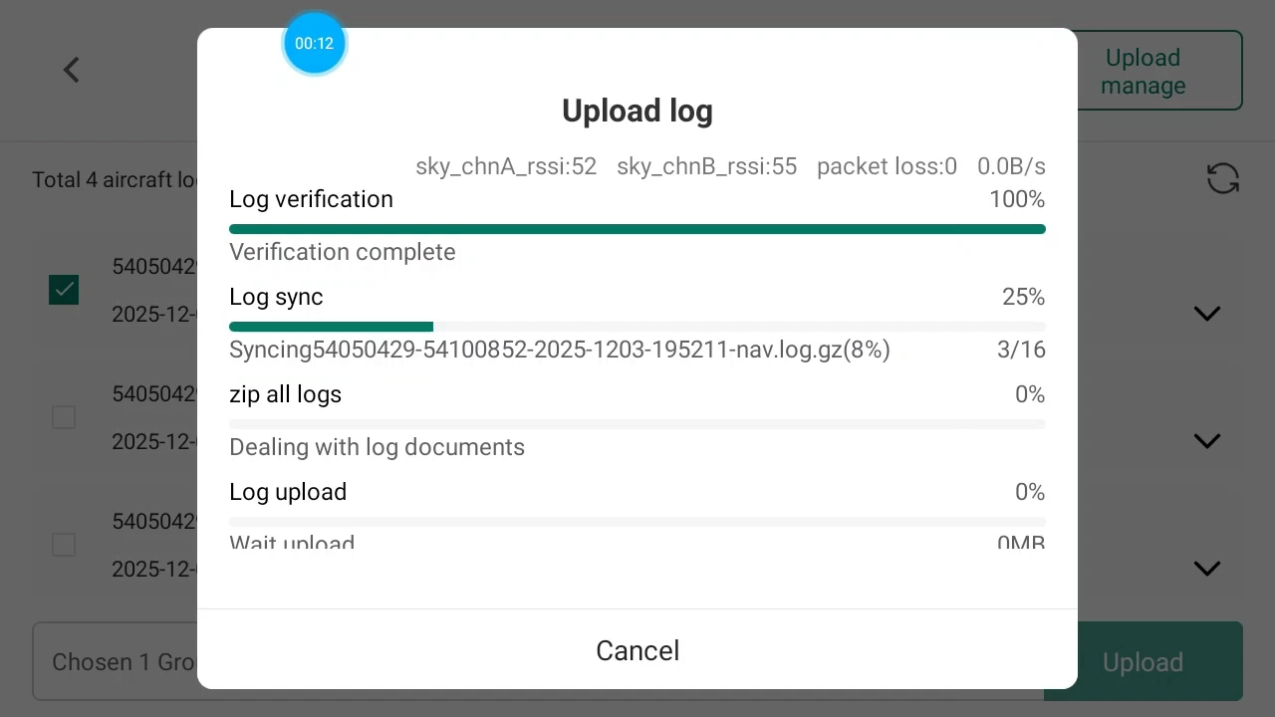
Task: Expand the second aircraft log chevron
Action: click(x=1206, y=441)
